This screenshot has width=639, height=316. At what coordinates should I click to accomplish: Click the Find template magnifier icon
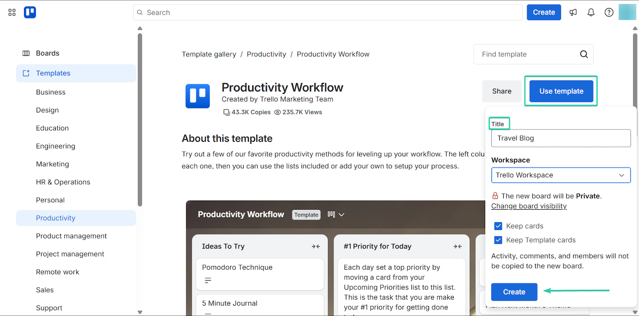pyautogui.click(x=584, y=54)
